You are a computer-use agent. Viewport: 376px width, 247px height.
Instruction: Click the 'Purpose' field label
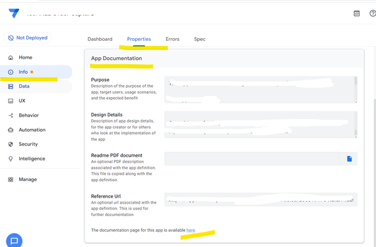100,80
